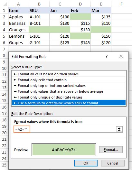Select column B header
The height and width of the screenshot is (170, 132).
(x=39, y=4)
